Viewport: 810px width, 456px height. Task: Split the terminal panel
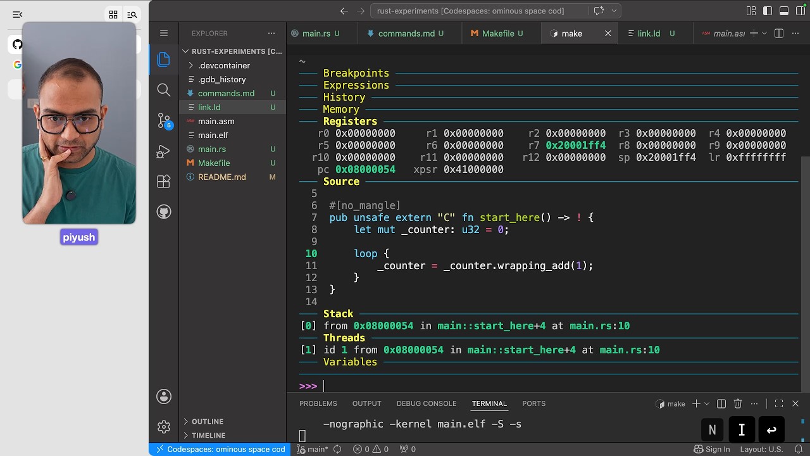tap(721, 403)
